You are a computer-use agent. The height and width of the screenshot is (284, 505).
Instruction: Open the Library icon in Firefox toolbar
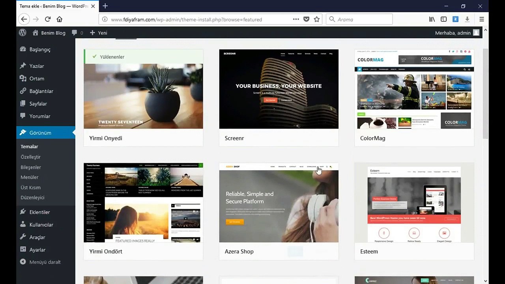click(432, 19)
